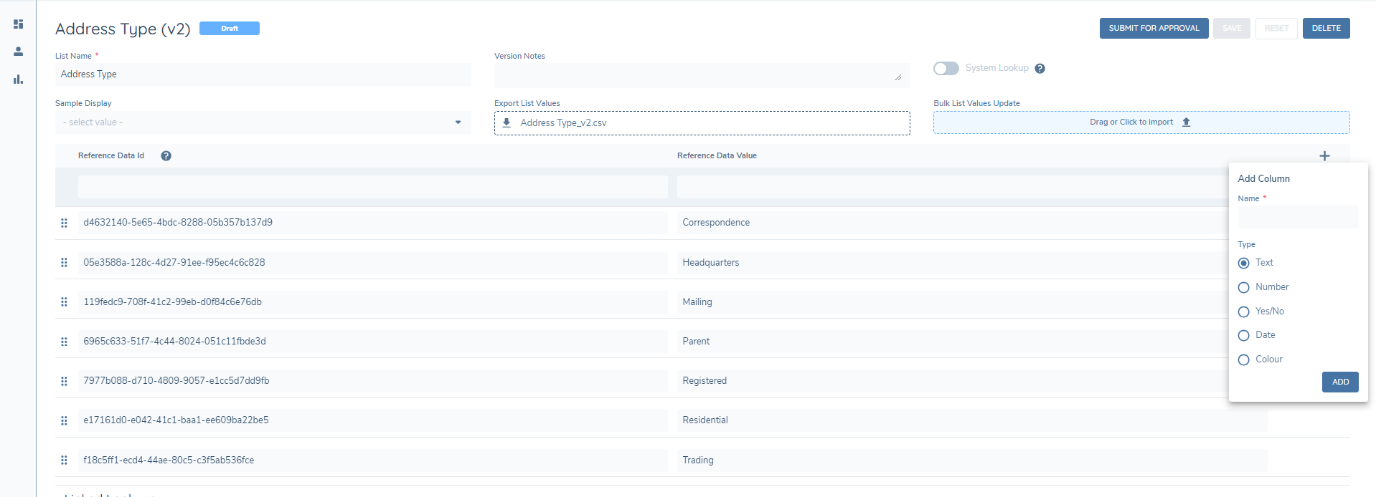
Task: Click the Submit for Approval button
Action: point(1154,29)
